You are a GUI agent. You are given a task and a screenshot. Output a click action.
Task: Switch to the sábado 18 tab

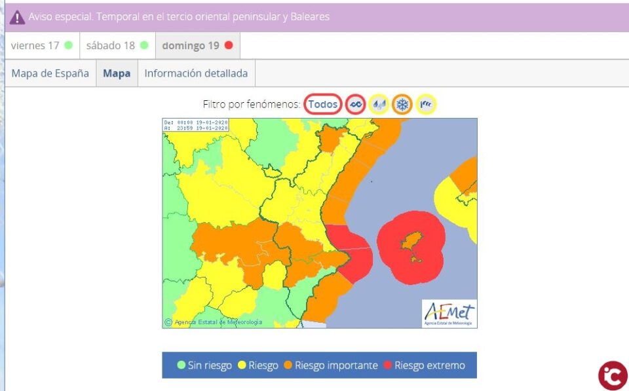tap(115, 45)
